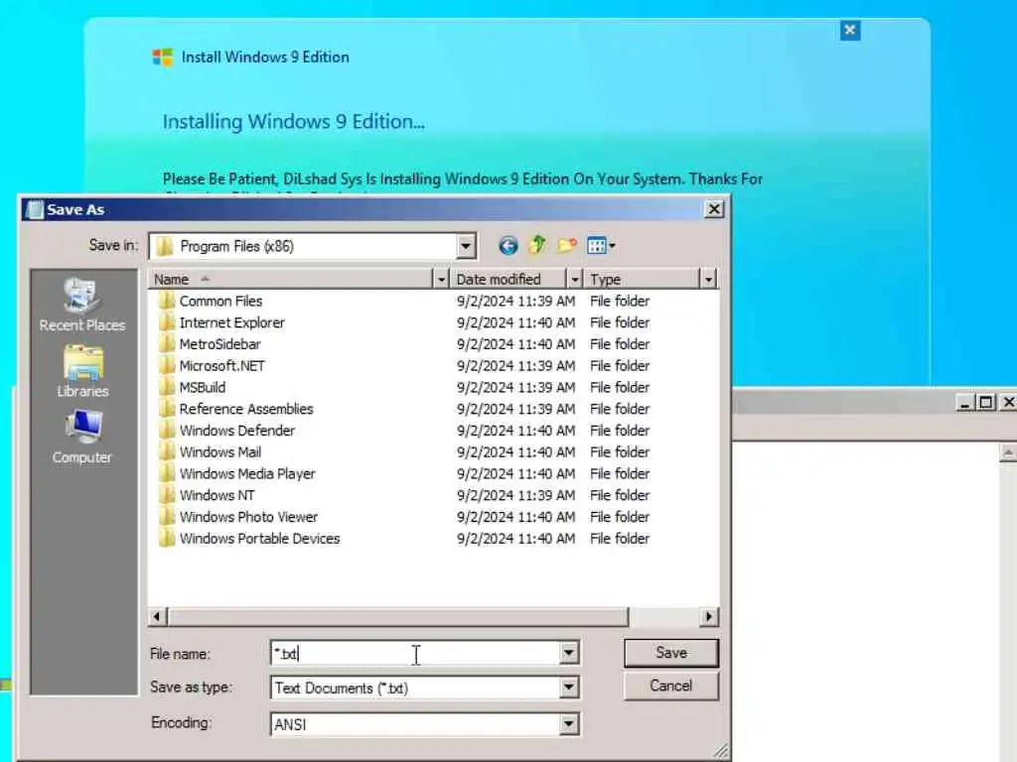Click the Windows logo in installer
Image resolution: width=1017 pixels, height=762 pixels.
click(x=163, y=57)
